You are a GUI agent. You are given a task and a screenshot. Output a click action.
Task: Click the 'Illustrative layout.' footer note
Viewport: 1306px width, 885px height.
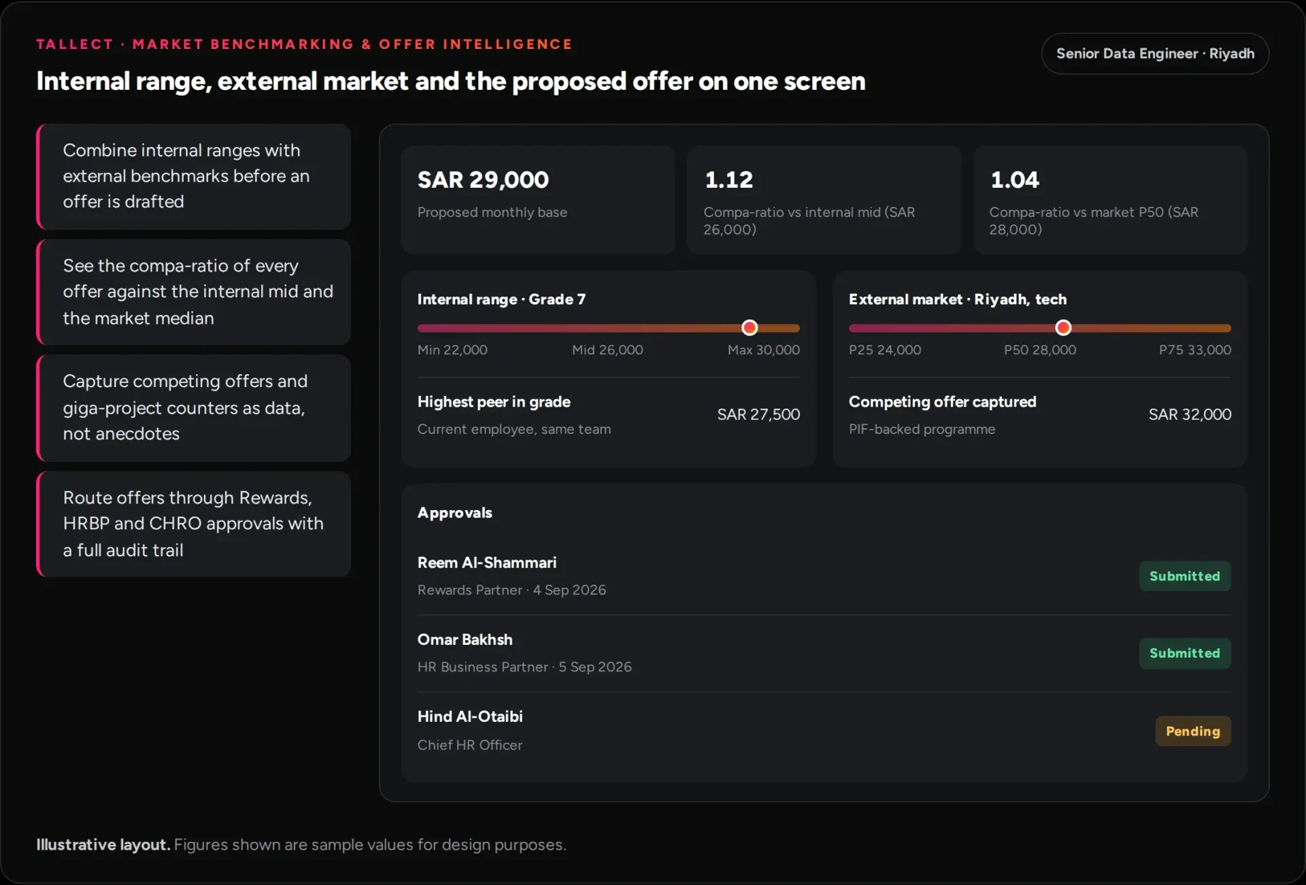pyautogui.click(x=103, y=844)
